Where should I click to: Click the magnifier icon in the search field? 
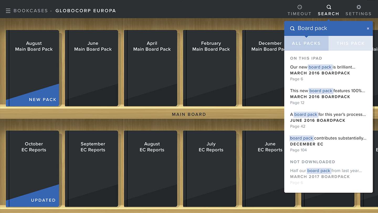(x=292, y=28)
